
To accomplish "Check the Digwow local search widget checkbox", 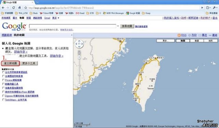I will pyautogui.click(x=3, y=96).
